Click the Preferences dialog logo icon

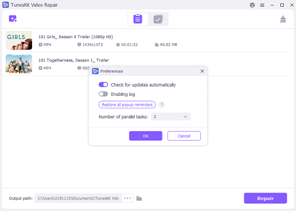[95, 71]
